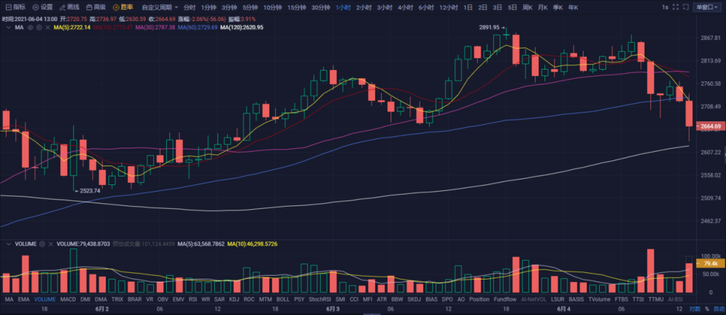Image resolution: width=726 pixels, height=315 pixels.
Task: Toggle the TRIX indicator
Action: click(x=118, y=299)
